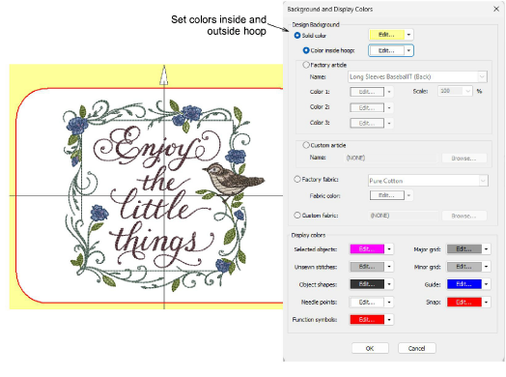Click the Custom fabric (NONE) field
Image resolution: width=506 pixels, height=377 pixels.
click(404, 216)
